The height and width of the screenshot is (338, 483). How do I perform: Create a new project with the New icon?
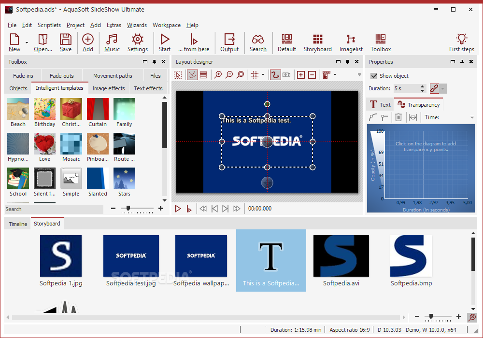pyautogui.click(x=14, y=40)
